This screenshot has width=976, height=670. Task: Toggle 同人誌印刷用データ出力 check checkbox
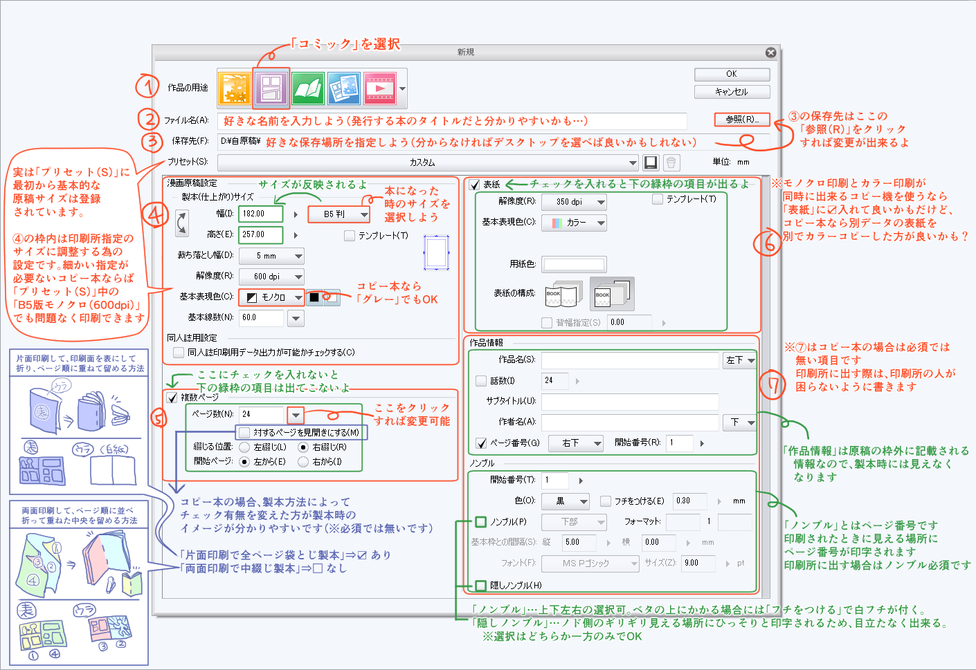tap(179, 353)
